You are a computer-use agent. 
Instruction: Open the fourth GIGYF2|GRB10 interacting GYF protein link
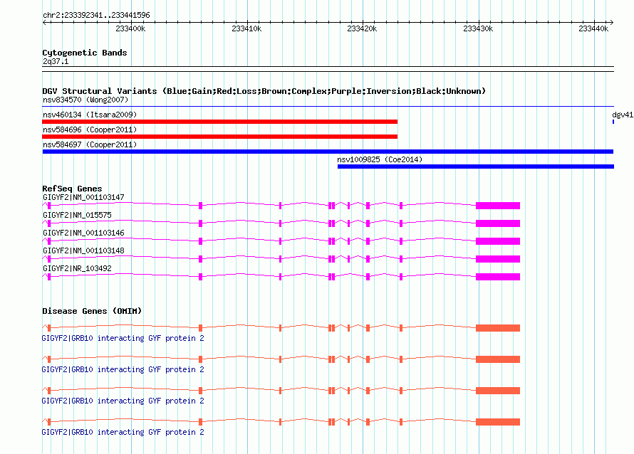point(123,432)
